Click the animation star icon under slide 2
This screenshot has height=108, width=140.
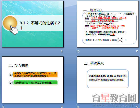click(x=78, y=51)
